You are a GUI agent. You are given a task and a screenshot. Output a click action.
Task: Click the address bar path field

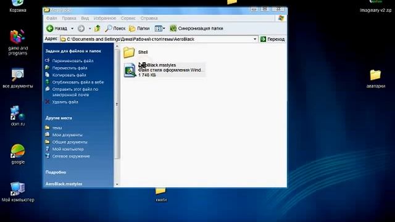click(156, 39)
